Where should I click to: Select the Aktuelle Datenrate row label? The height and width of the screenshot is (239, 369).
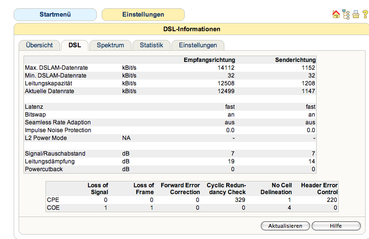[49, 91]
